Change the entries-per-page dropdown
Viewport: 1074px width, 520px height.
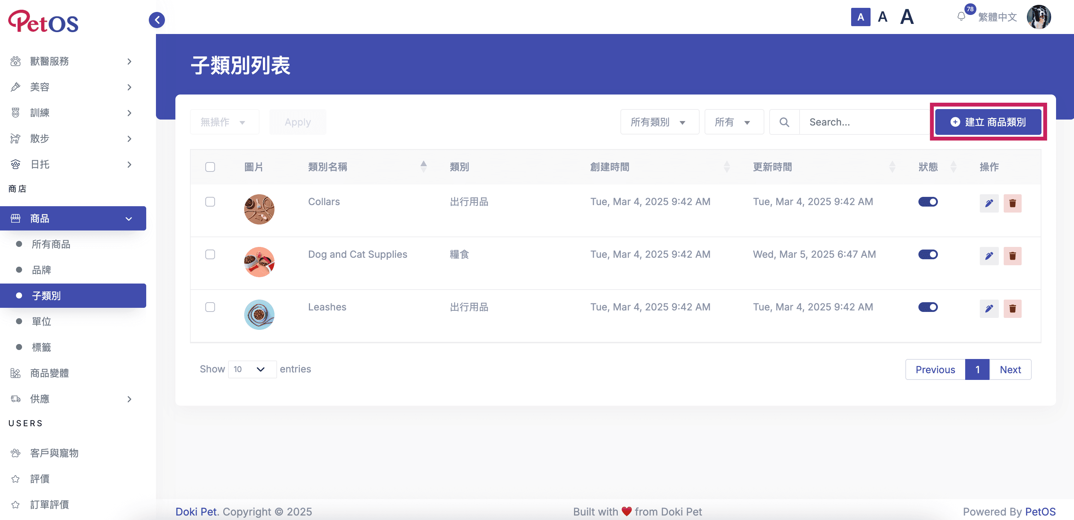pos(252,369)
